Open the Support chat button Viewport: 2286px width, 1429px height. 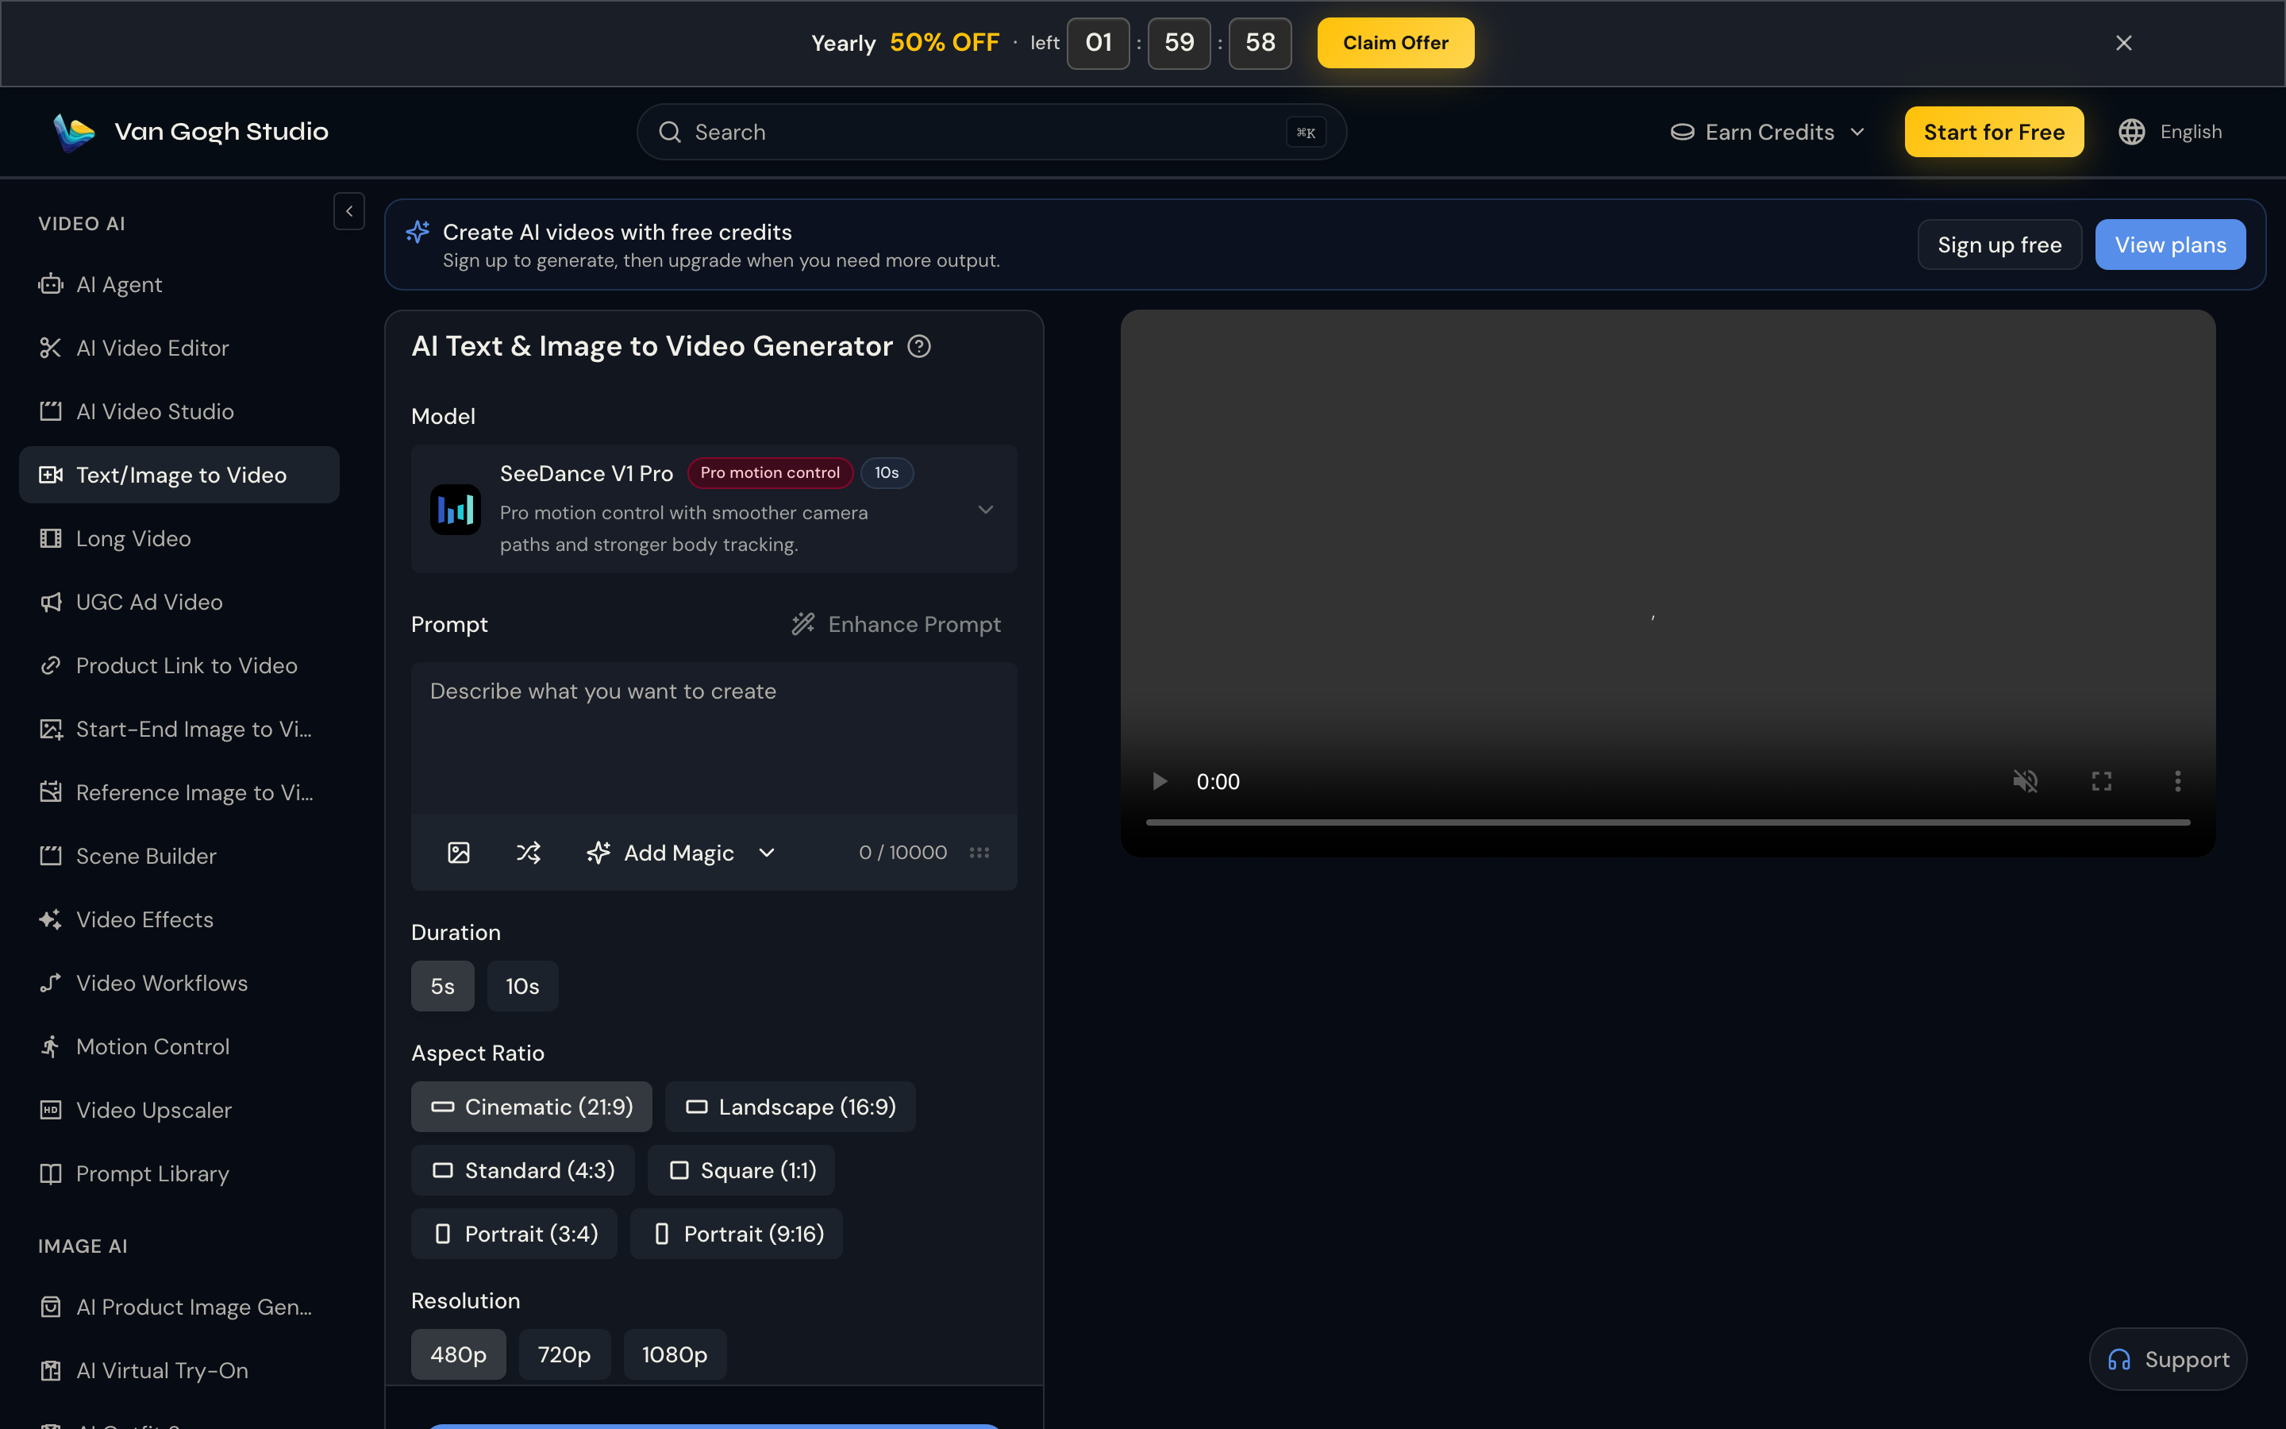tap(2168, 1359)
